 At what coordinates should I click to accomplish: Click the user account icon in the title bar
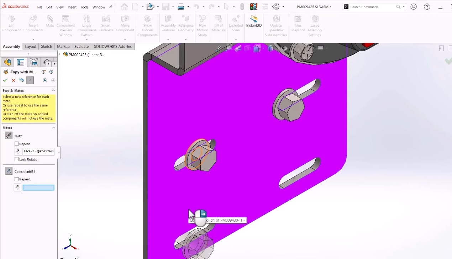(413, 6)
